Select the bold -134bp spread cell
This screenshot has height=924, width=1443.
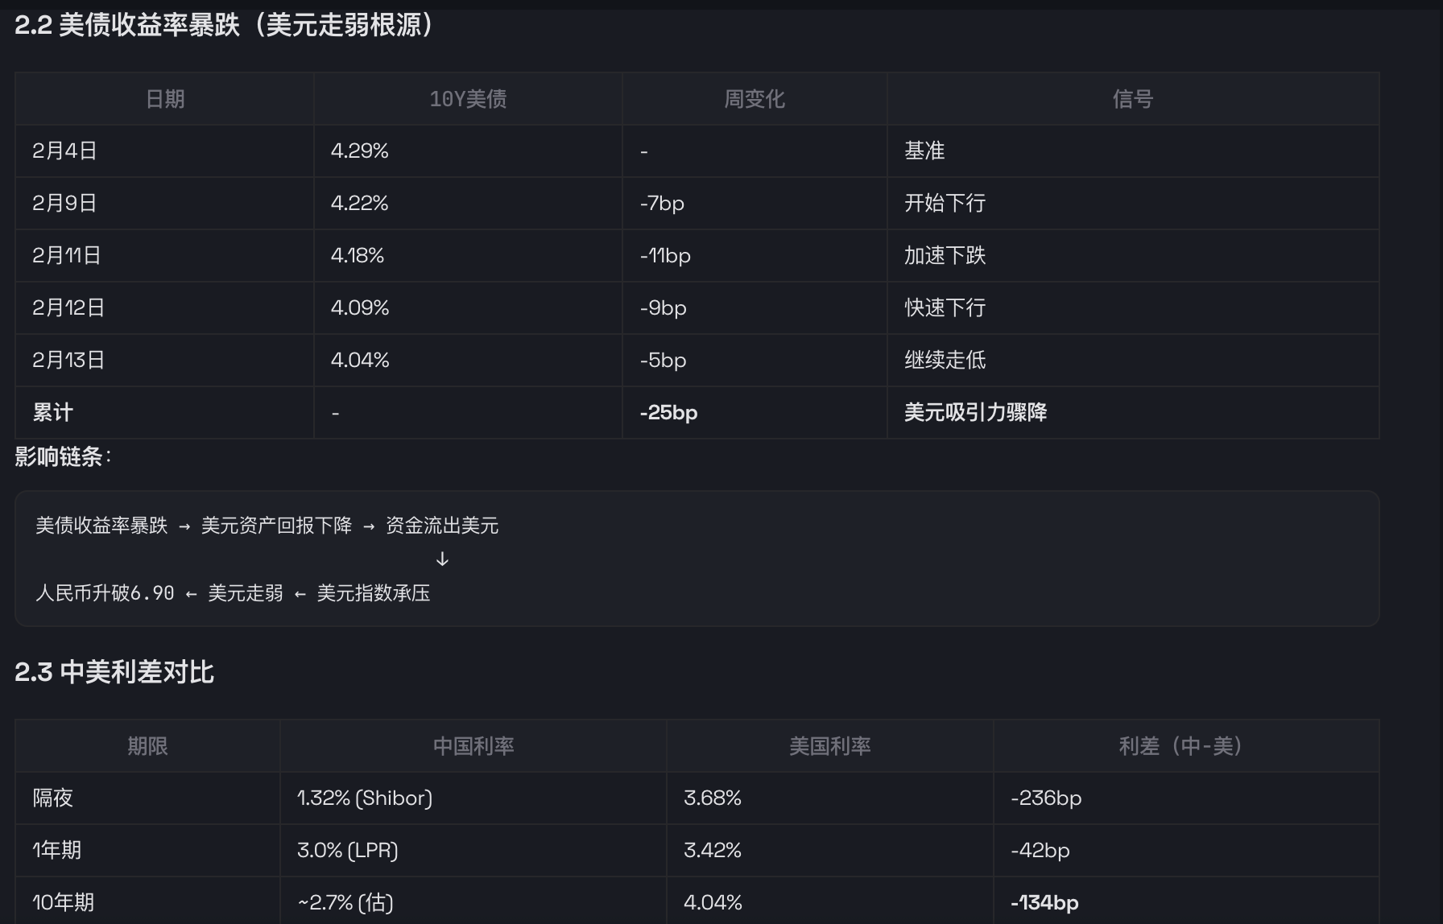click(x=1044, y=902)
